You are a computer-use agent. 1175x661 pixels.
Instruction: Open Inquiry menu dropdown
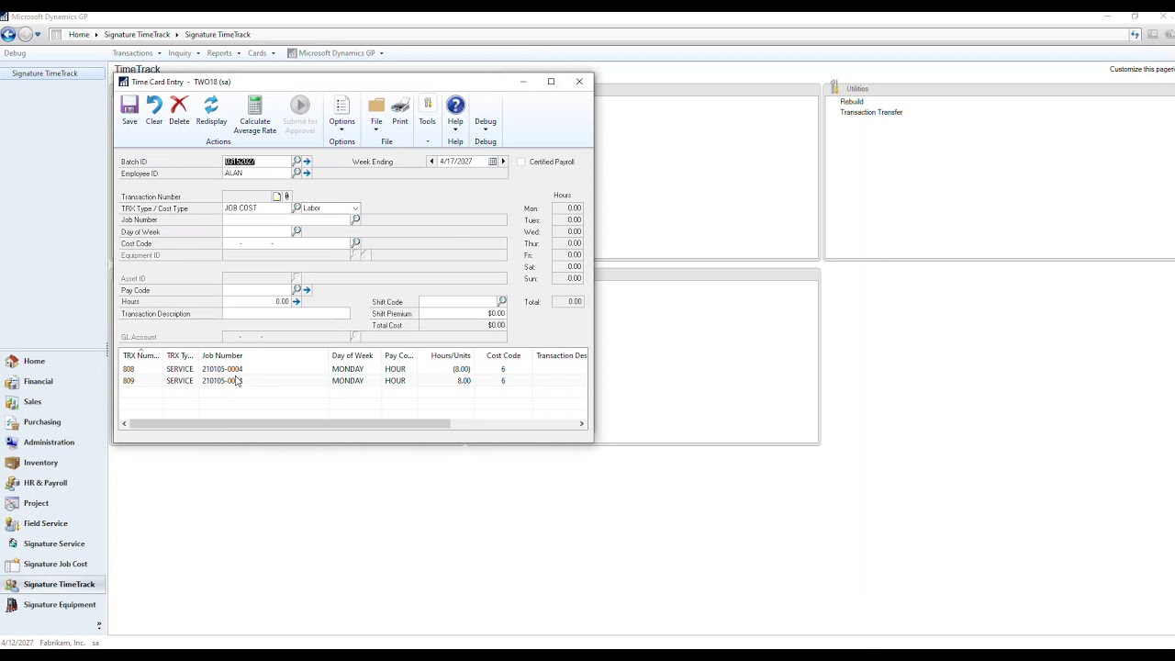[184, 53]
